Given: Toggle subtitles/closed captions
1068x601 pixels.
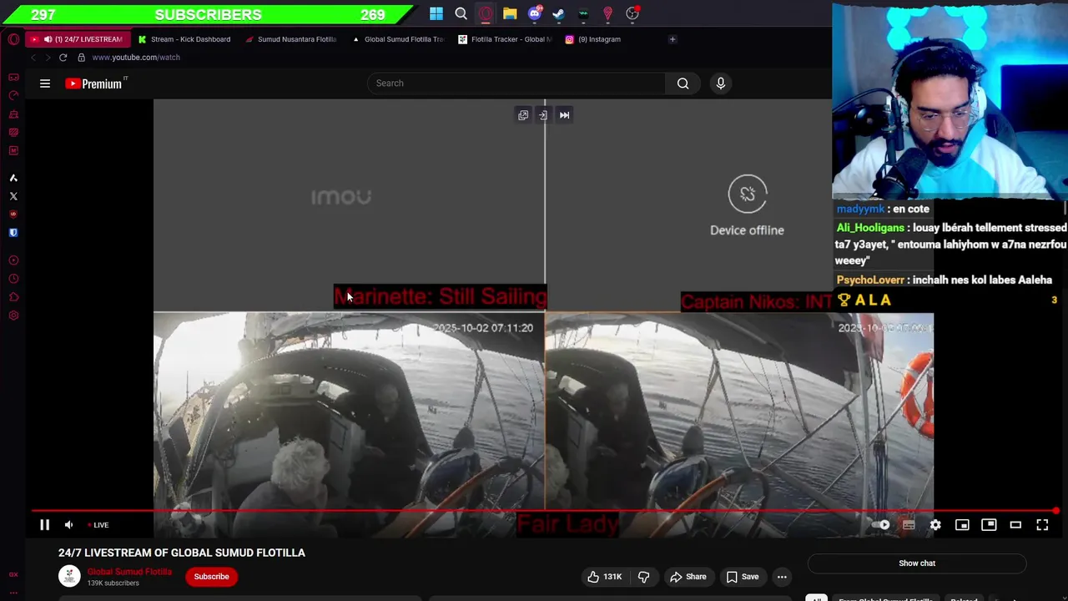Looking at the screenshot, I should click(909, 525).
